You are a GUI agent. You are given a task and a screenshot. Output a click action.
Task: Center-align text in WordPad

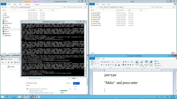click(x=126, y=65)
